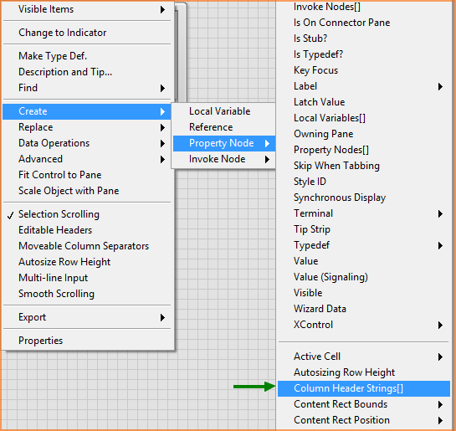
Task: Expand the Active Cell property submenu
Action: tap(364, 357)
